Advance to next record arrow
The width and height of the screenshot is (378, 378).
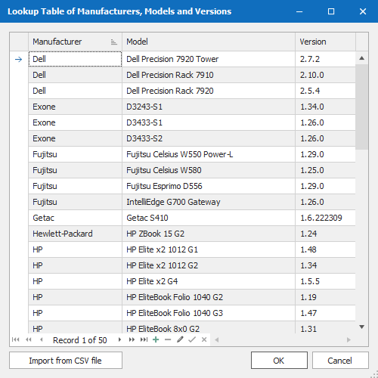119,339
